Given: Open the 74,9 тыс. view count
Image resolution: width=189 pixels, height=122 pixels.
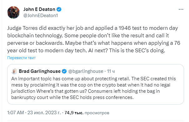Looking at the screenshot, I should pos(74,113).
